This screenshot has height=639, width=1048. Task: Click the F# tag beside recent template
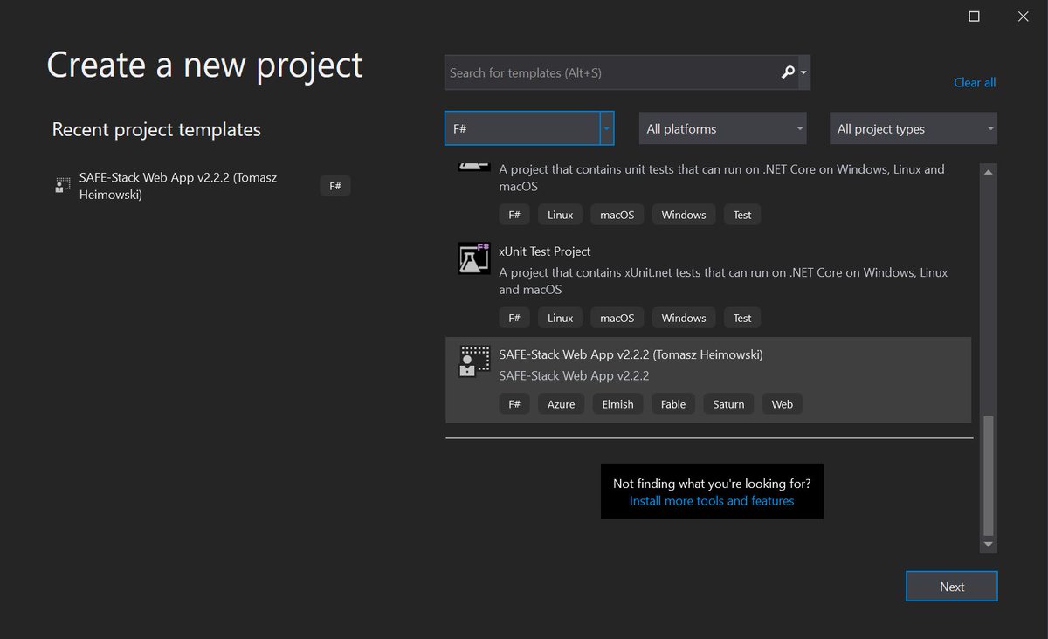(335, 186)
